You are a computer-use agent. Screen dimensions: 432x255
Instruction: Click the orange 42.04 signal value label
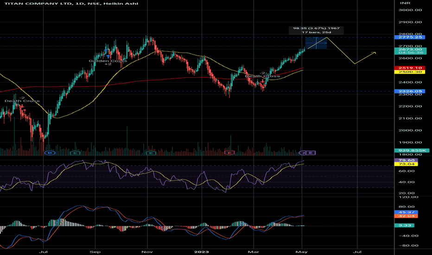406,216
